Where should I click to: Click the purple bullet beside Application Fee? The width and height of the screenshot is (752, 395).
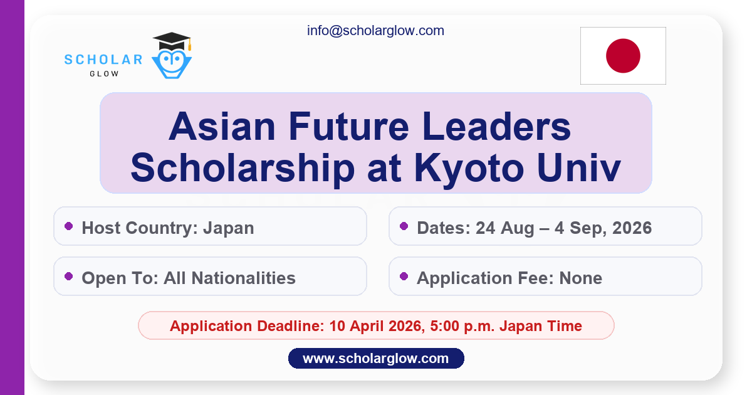[404, 276]
